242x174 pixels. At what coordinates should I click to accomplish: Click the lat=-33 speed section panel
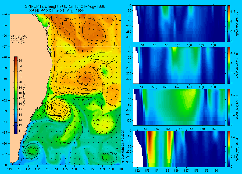pyautogui.click(x=179, y=149)
